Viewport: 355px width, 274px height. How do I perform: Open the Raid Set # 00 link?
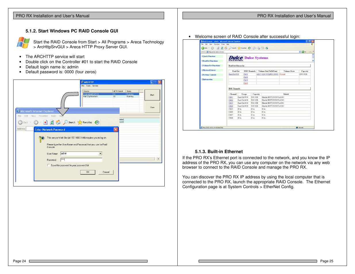click(x=234, y=74)
